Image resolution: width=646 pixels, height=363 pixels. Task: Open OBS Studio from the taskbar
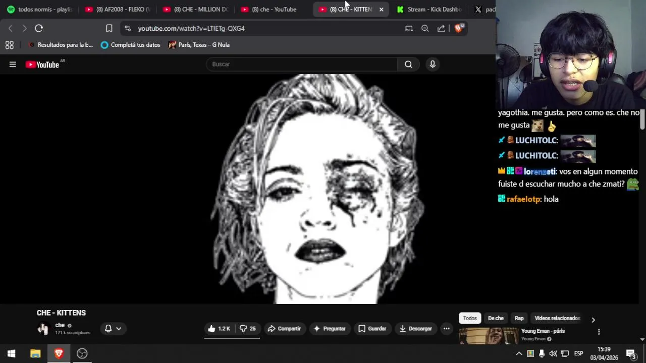[82, 353]
